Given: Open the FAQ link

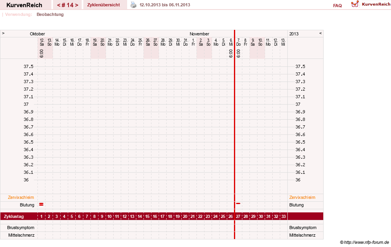Looking at the screenshot, I should (x=337, y=6).
